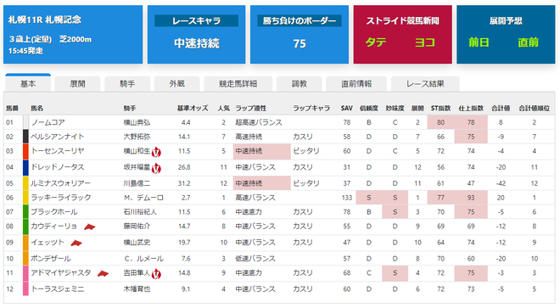Open the 展開 tab
The height and width of the screenshot is (308, 560).
click(77, 84)
